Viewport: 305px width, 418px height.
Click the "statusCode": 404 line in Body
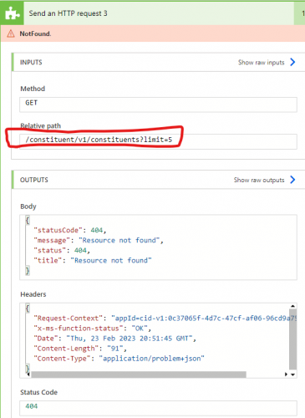click(x=69, y=230)
